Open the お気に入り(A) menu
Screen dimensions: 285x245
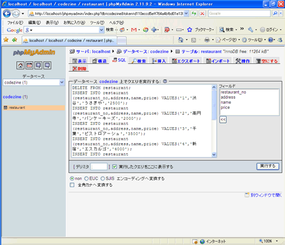[x=74, y=23]
